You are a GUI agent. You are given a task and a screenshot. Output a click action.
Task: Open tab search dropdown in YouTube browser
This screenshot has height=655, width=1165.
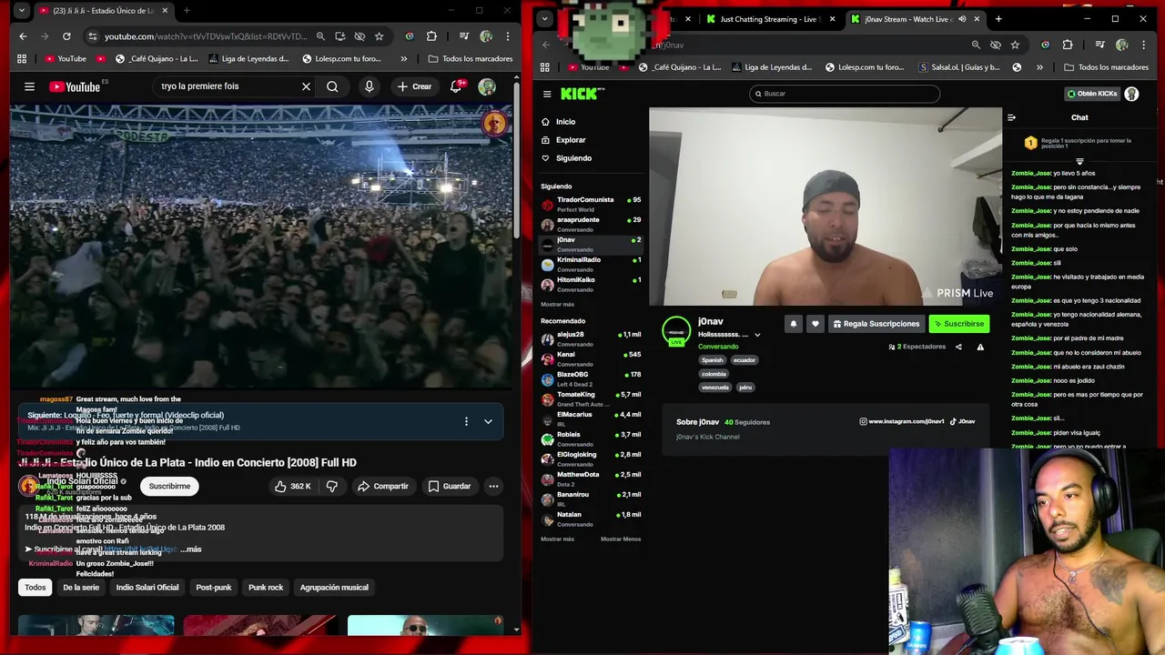tap(22, 11)
